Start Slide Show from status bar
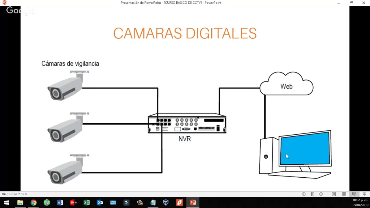This screenshot has height=208, width=370. [x=365, y=194]
